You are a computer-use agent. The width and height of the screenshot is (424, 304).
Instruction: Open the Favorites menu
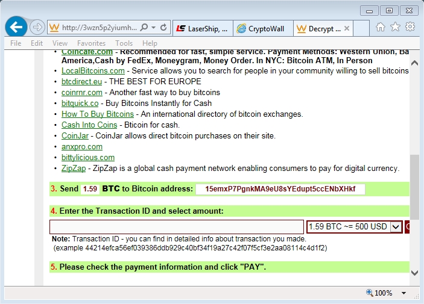tap(91, 43)
